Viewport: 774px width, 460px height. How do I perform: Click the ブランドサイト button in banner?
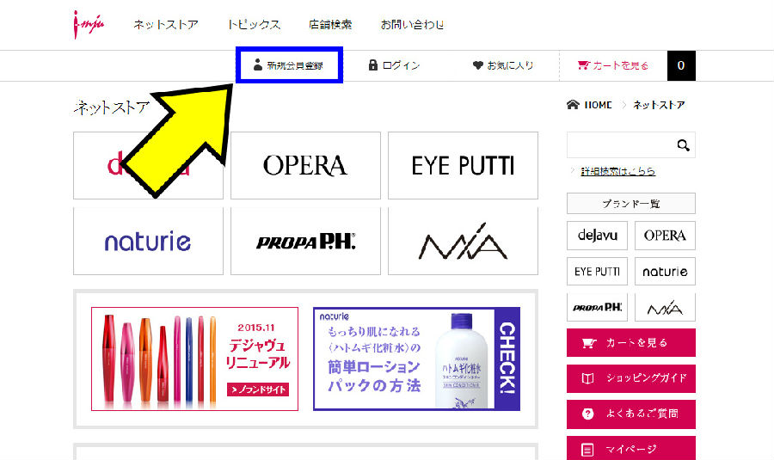point(258,389)
